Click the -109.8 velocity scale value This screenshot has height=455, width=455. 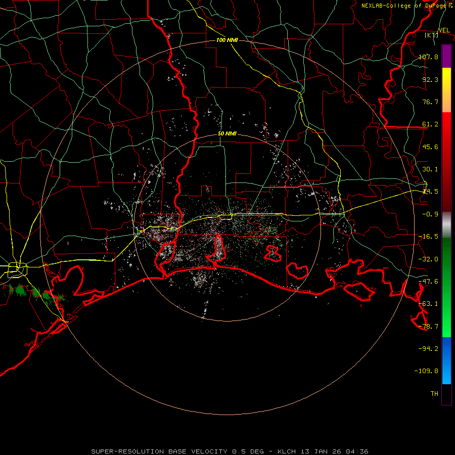coord(426,371)
